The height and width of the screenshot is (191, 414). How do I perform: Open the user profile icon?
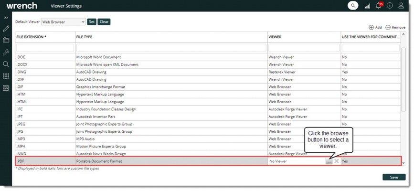[401, 6]
